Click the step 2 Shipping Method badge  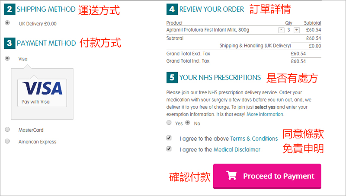click(x=10, y=9)
